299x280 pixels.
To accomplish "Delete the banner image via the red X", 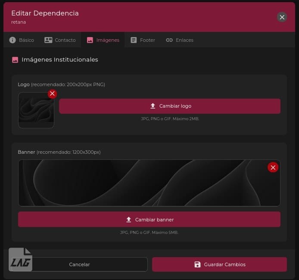I will click(x=273, y=167).
